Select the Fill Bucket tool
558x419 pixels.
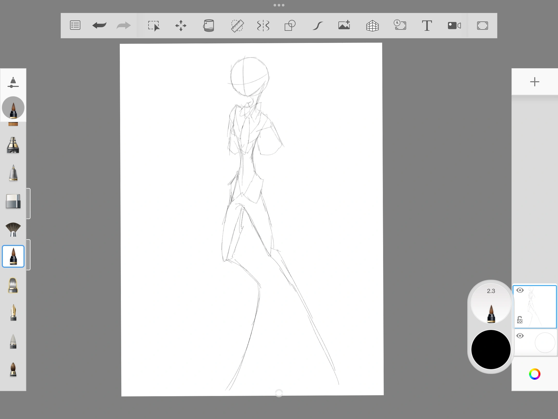pos(209,25)
